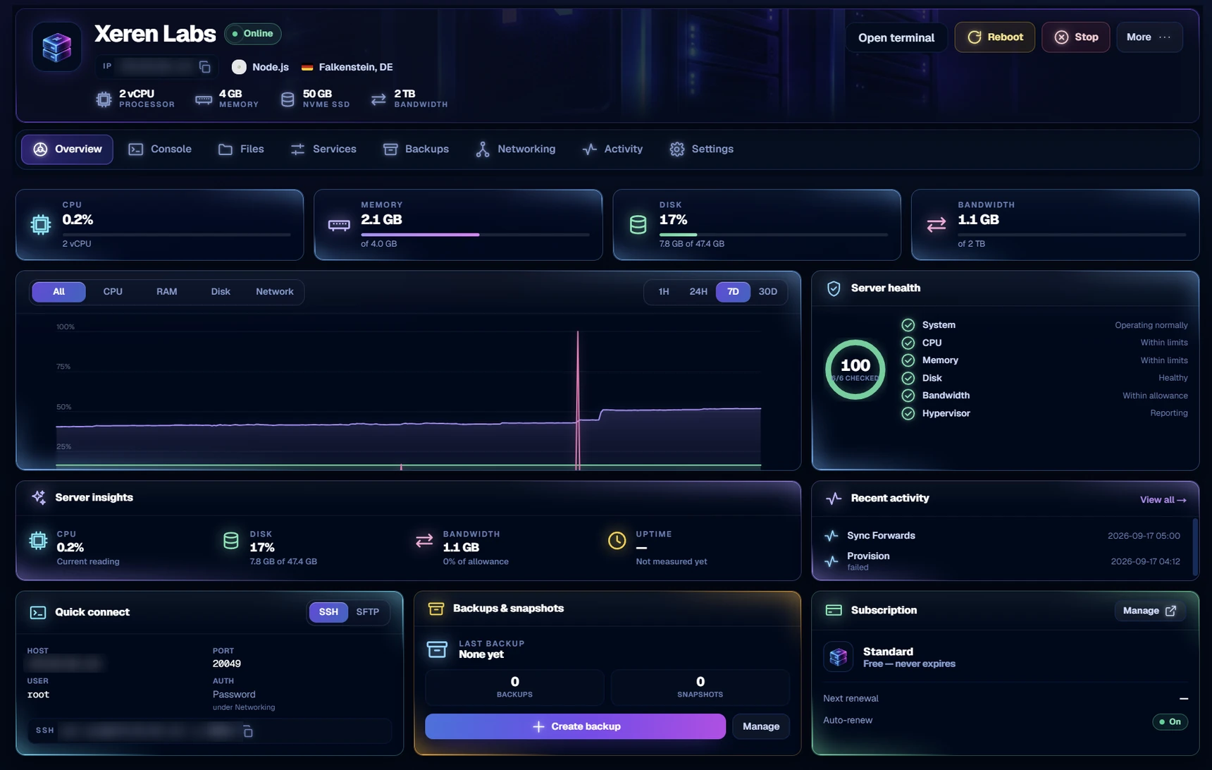Image resolution: width=1212 pixels, height=770 pixels.
Task: Click the Disk usage progress bar
Action: pos(774,235)
